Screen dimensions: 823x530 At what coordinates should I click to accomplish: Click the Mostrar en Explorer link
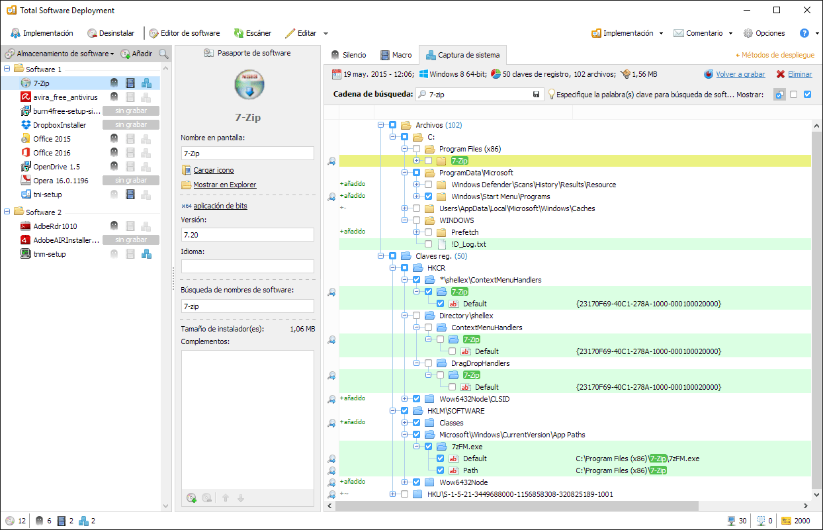pos(224,185)
